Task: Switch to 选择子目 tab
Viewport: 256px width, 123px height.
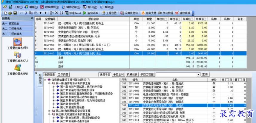Action: pyautogui.click(x=105, y=75)
